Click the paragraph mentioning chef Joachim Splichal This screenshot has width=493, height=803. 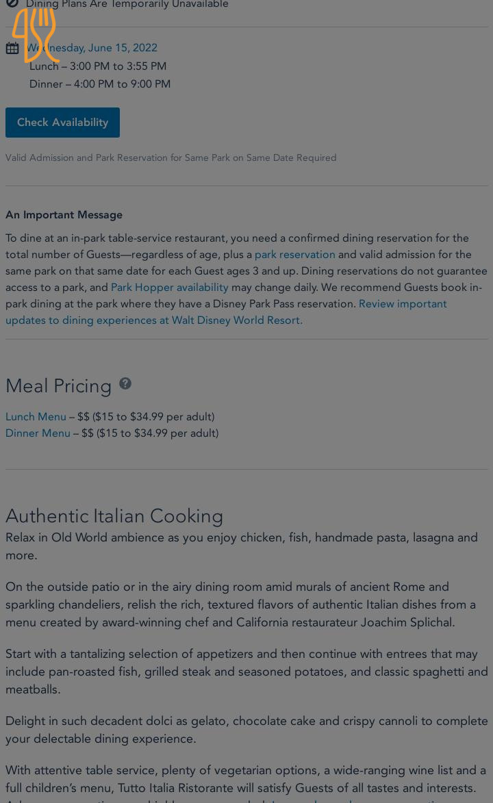click(x=240, y=604)
